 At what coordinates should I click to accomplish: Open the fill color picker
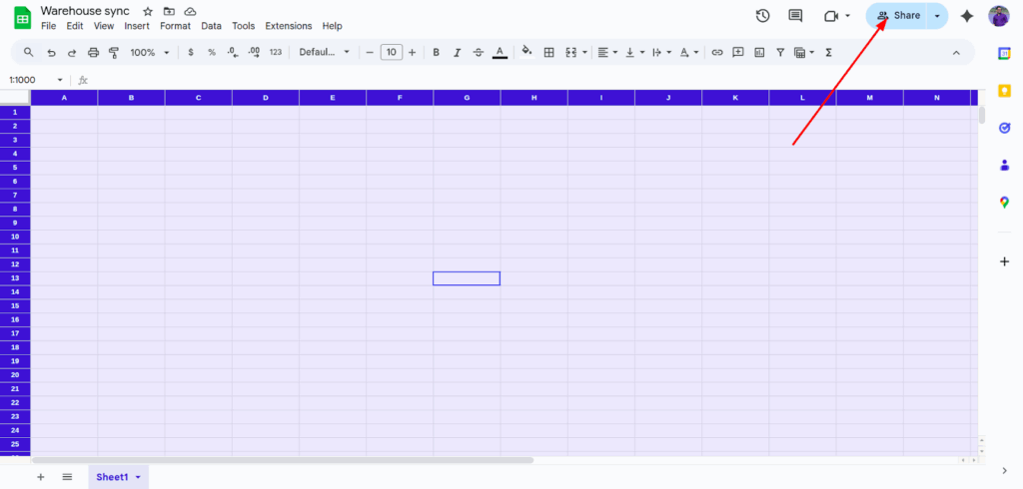(x=526, y=52)
